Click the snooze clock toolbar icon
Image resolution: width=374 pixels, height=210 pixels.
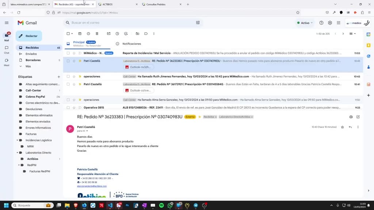117,34
